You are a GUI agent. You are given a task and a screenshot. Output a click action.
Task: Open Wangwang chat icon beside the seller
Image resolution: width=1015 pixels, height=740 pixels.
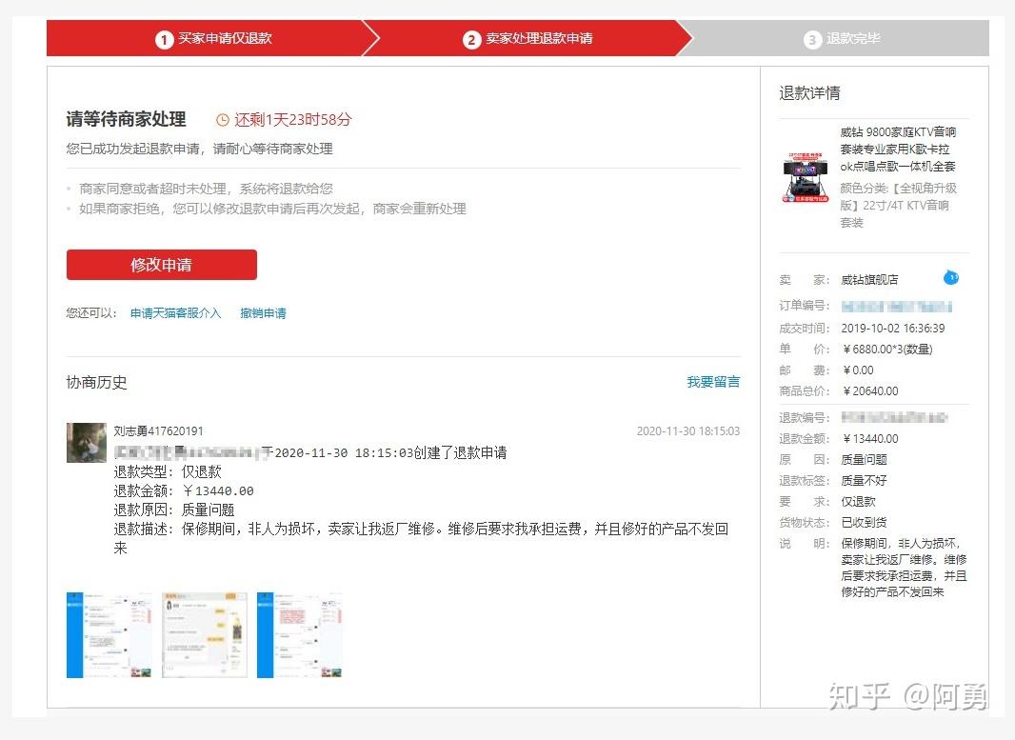[x=951, y=277]
